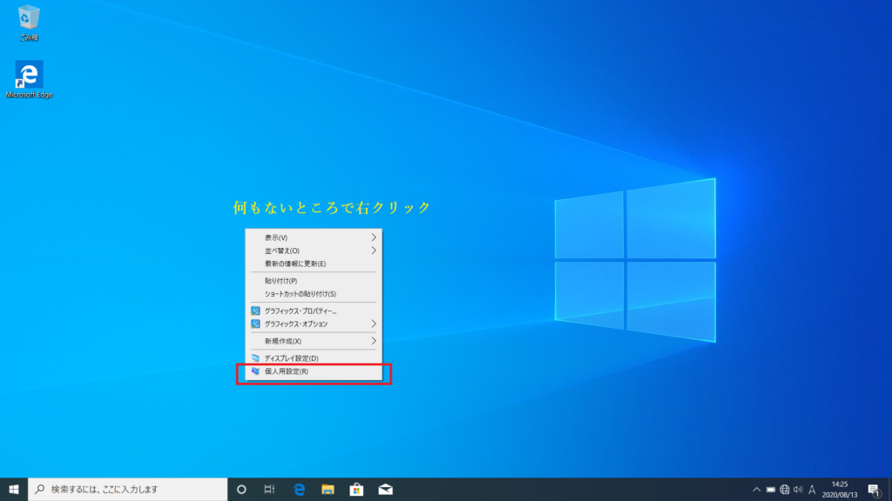Open Task View from the taskbar
892x501 pixels.
[x=270, y=489]
